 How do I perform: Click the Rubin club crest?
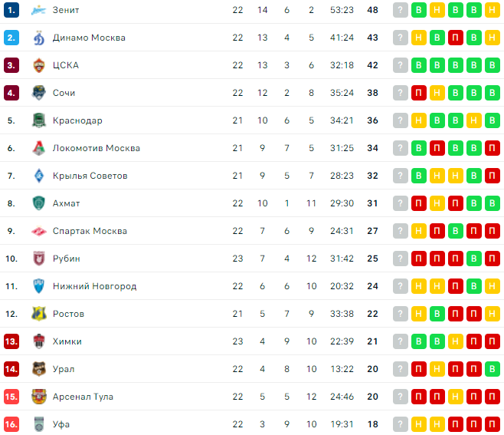coord(39,259)
